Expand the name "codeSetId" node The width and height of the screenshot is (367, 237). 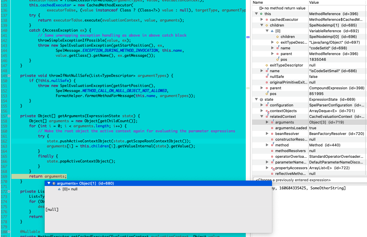click(272, 48)
